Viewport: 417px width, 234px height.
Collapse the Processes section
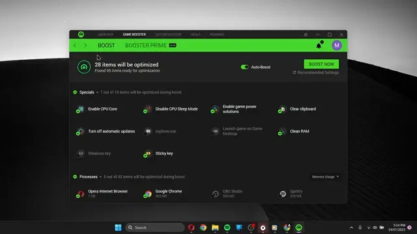pos(100,177)
